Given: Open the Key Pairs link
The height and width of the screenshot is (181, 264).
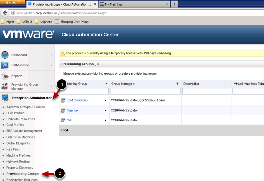Looking at the screenshot, I should pyautogui.click(x=13, y=149).
